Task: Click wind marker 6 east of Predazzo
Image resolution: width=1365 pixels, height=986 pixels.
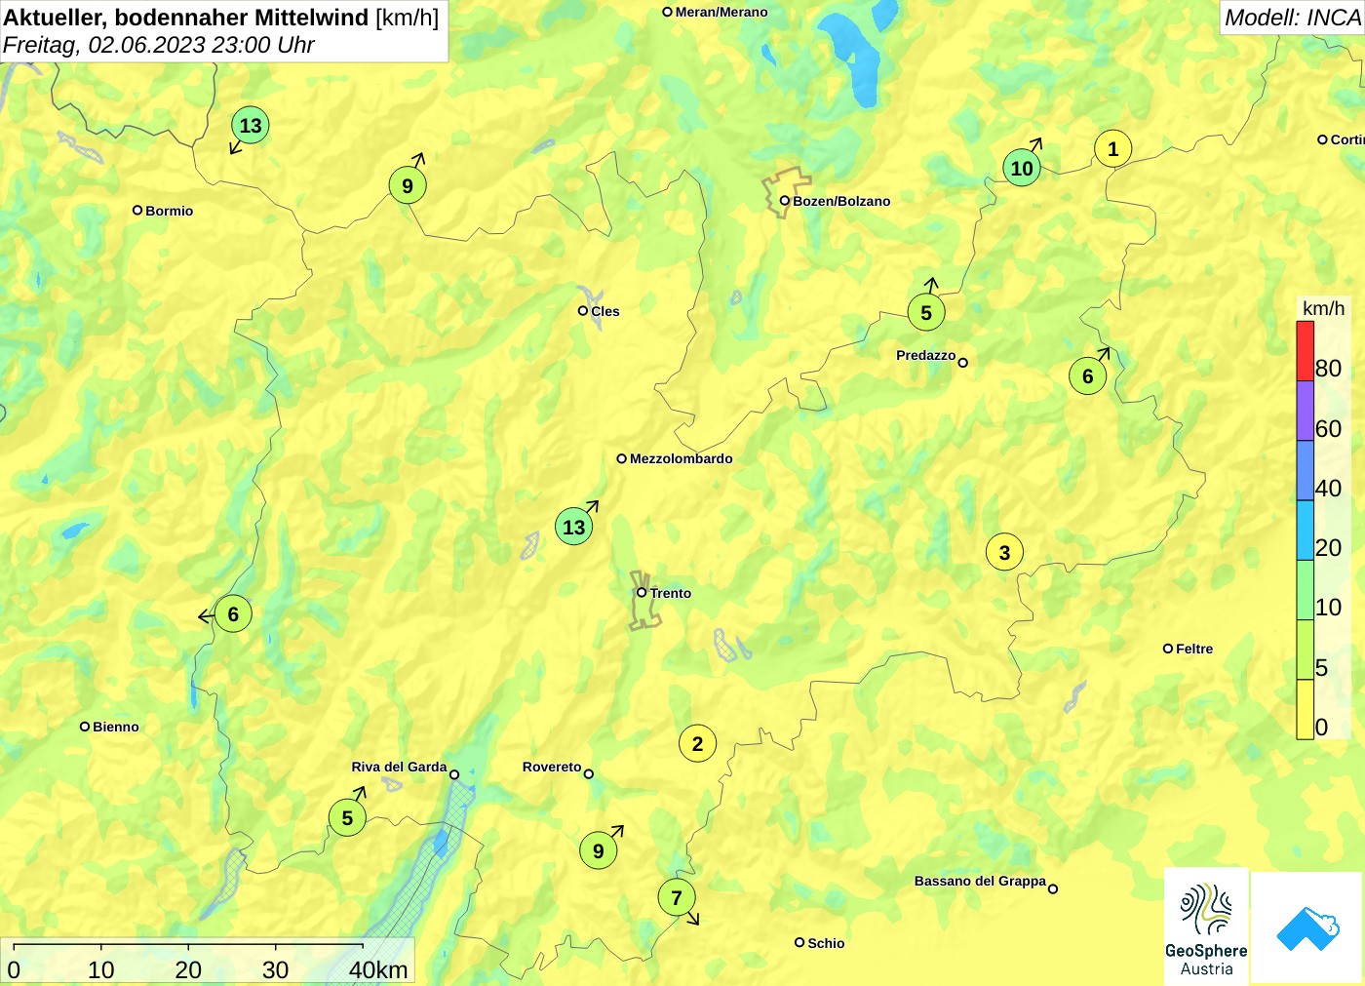Action: coord(1088,376)
